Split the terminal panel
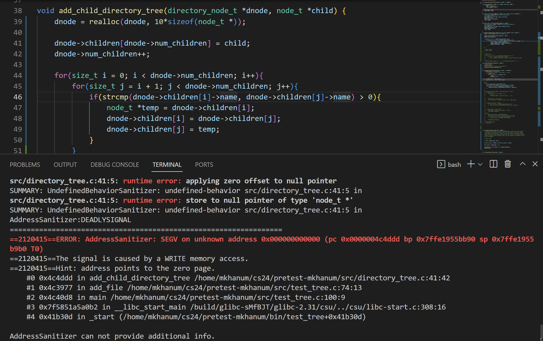The width and height of the screenshot is (543, 341). [493, 164]
